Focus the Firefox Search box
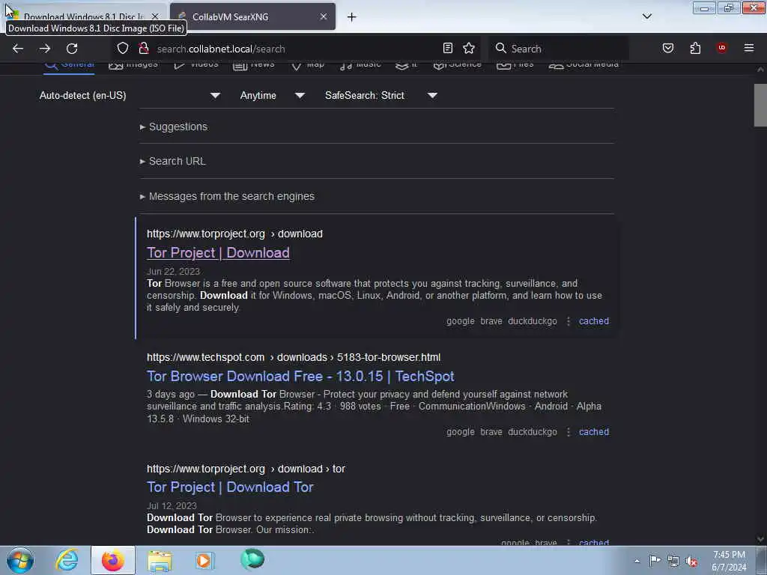767x575 pixels. pos(560,49)
